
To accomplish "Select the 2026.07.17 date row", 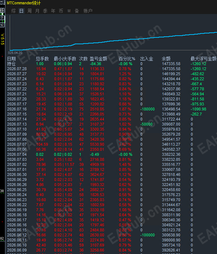I will point(17,104).
